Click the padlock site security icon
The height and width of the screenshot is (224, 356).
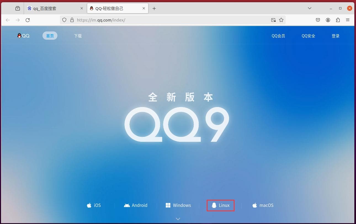(x=72, y=20)
